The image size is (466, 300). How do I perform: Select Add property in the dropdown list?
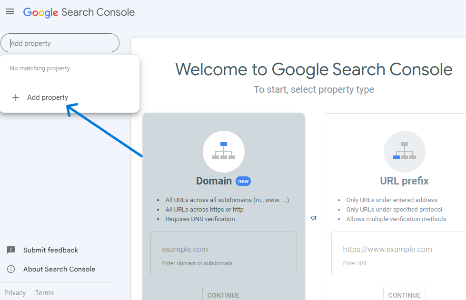tap(69, 97)
